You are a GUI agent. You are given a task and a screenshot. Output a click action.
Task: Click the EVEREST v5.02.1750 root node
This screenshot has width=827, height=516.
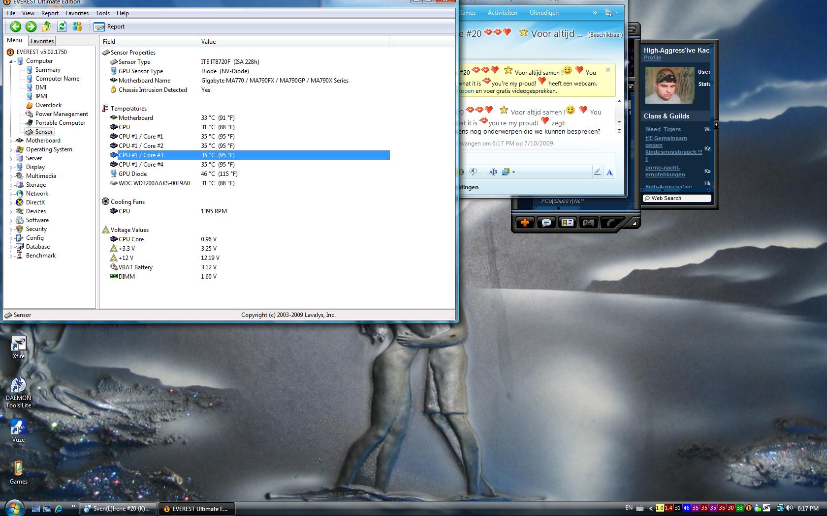(41, 52)
